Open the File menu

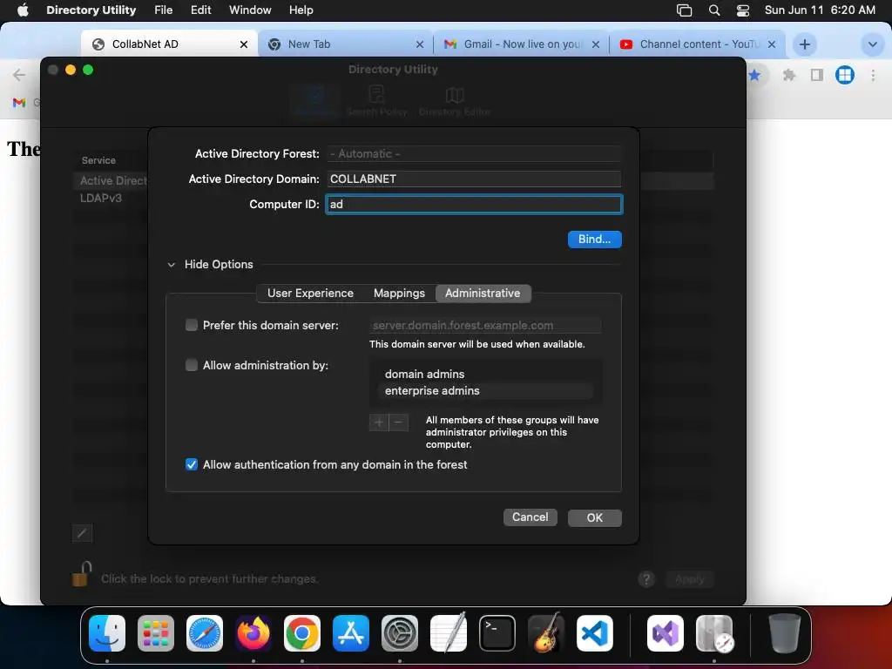[x=163, y=10]
